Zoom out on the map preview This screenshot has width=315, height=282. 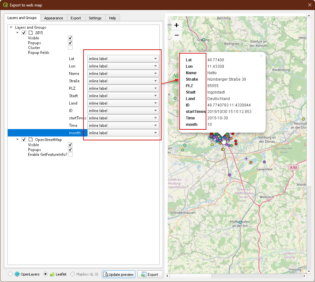(176, 35)
